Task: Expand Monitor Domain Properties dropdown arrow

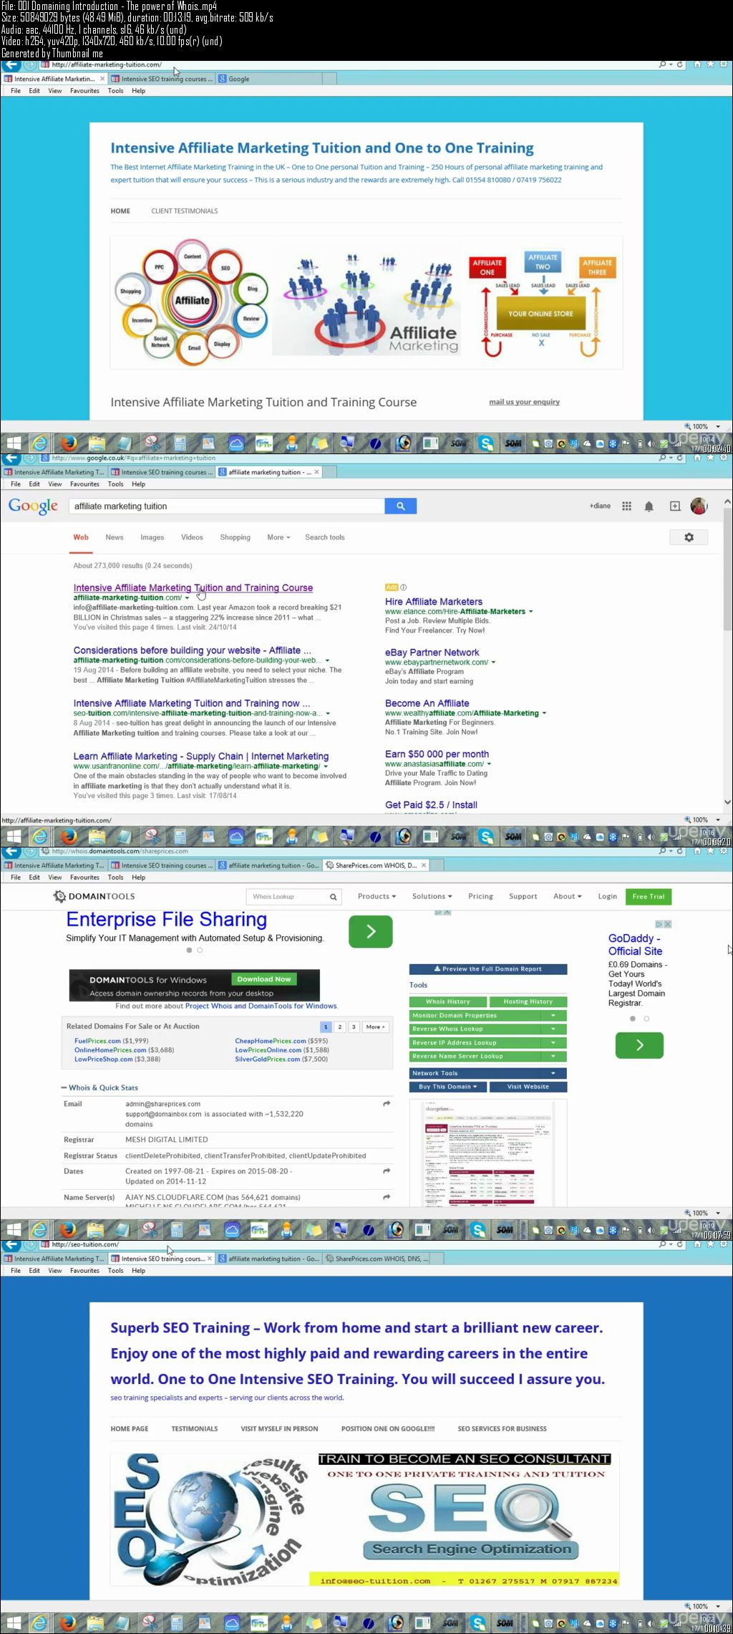Action: 553,1015
